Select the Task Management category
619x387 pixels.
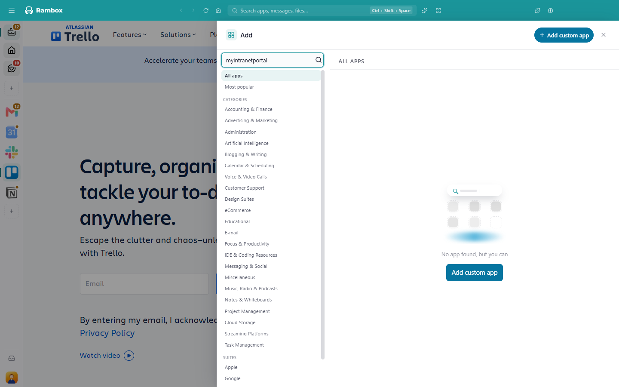click(271, 345)
